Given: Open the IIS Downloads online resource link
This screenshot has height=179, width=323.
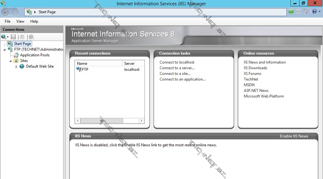Looking at the screenshot, I should point(255,68).
